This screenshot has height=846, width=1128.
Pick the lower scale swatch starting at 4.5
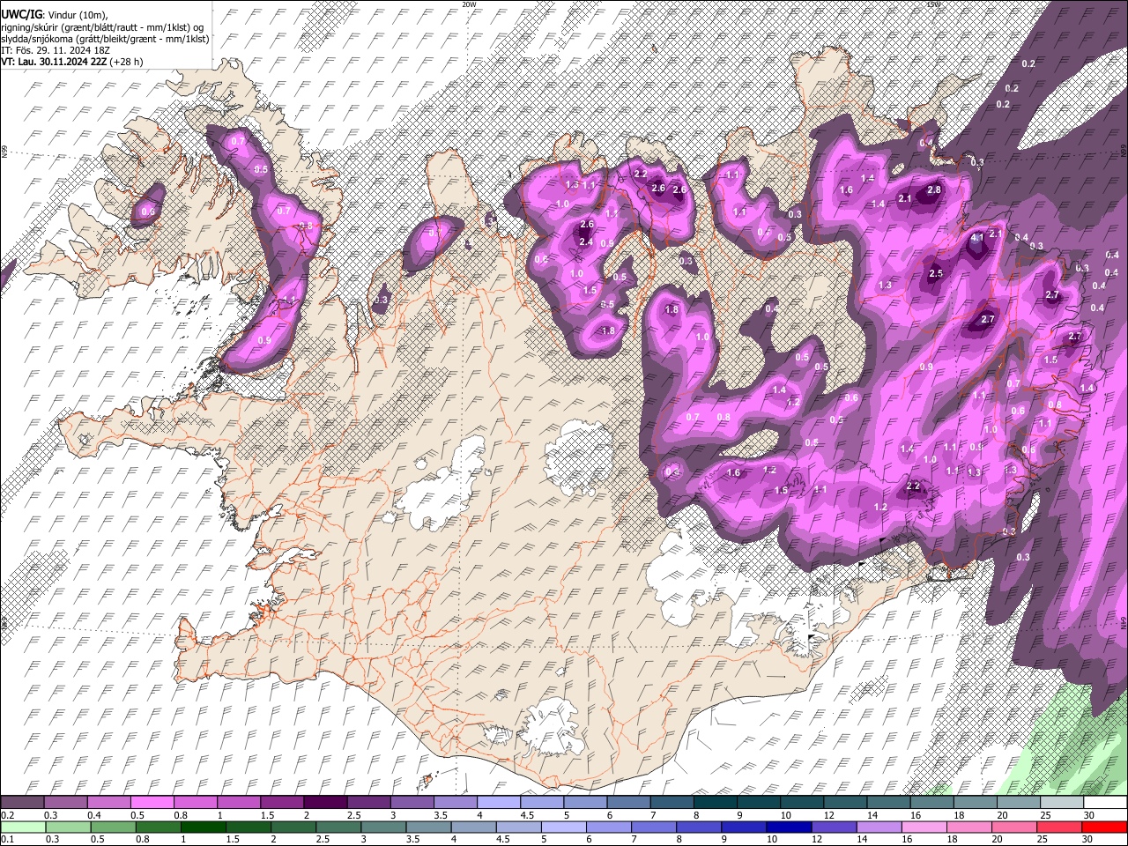518,827
